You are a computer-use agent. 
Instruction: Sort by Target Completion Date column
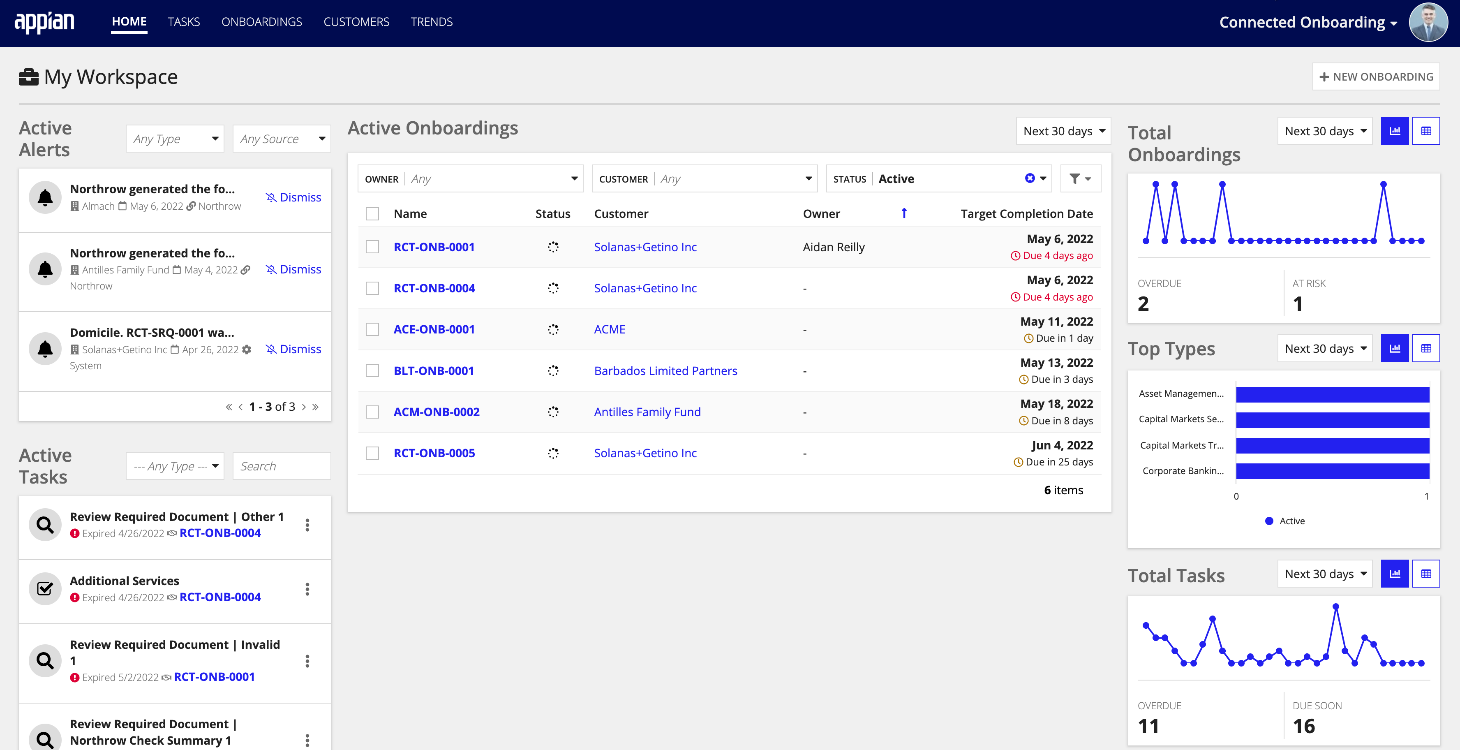tap(1026, 214)
